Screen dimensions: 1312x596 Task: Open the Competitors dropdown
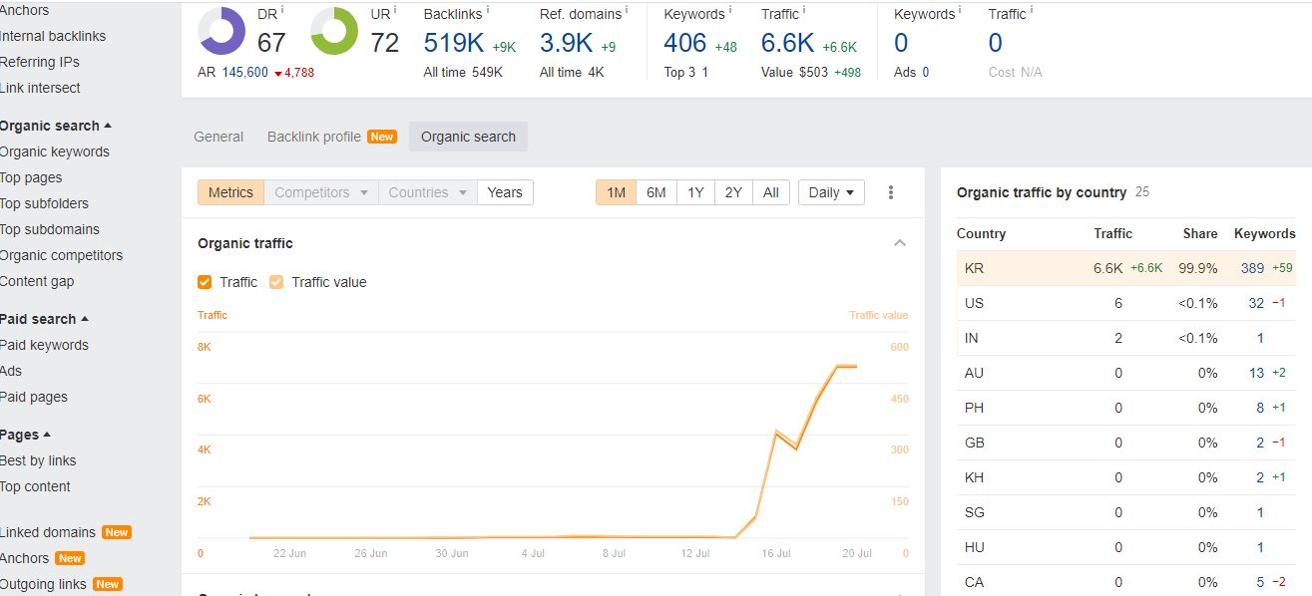[321, 192]
